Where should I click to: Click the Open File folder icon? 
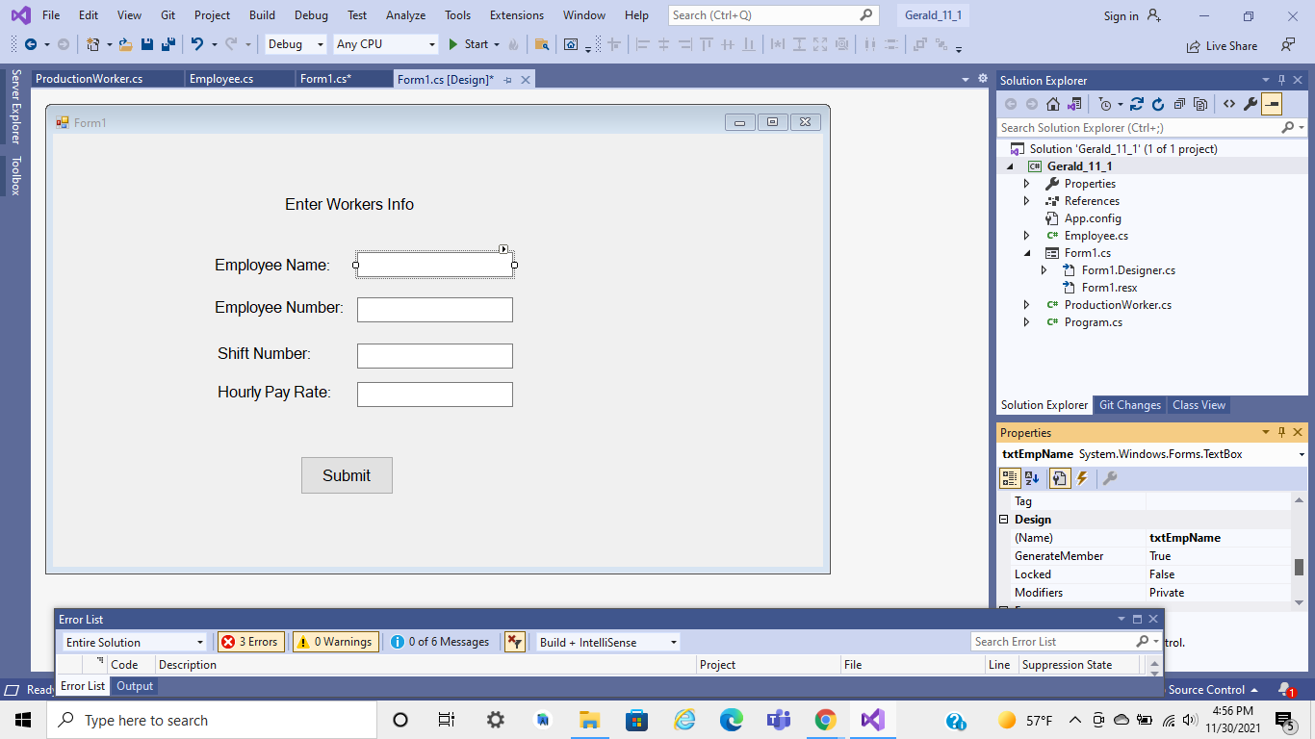pos(125,44)
